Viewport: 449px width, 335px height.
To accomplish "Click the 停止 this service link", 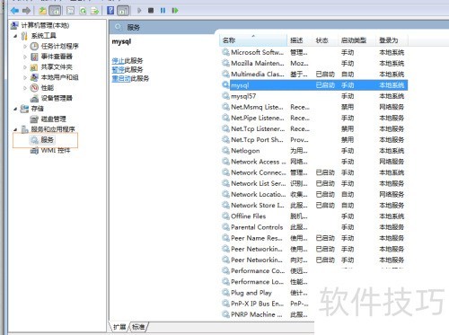I will tap(118, 61).
